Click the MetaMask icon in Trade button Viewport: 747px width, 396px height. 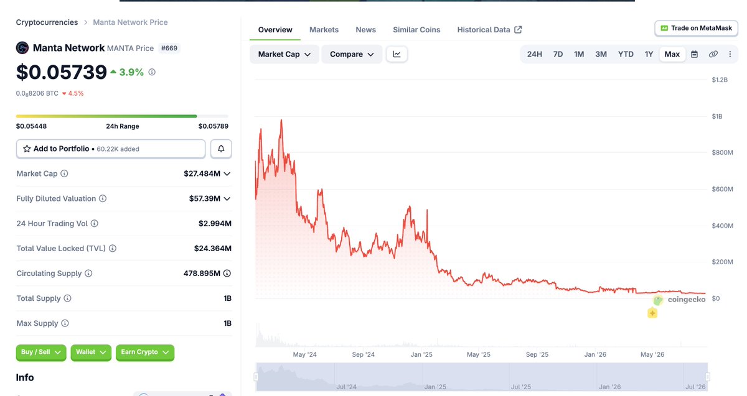tap(664, 28)
